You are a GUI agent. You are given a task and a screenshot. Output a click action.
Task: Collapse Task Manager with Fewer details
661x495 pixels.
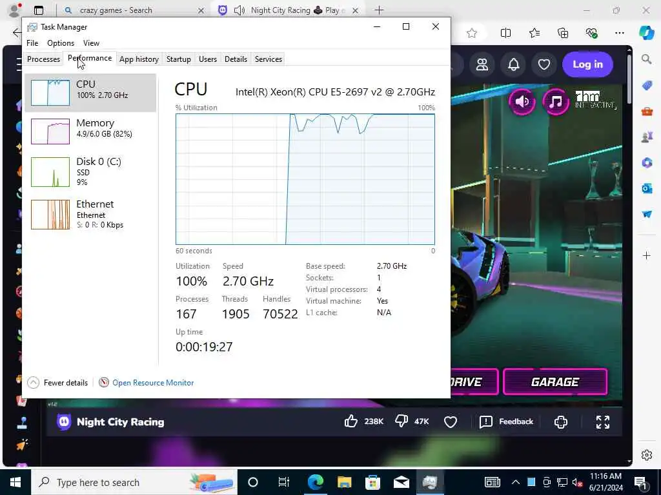(x=57, y=383)
